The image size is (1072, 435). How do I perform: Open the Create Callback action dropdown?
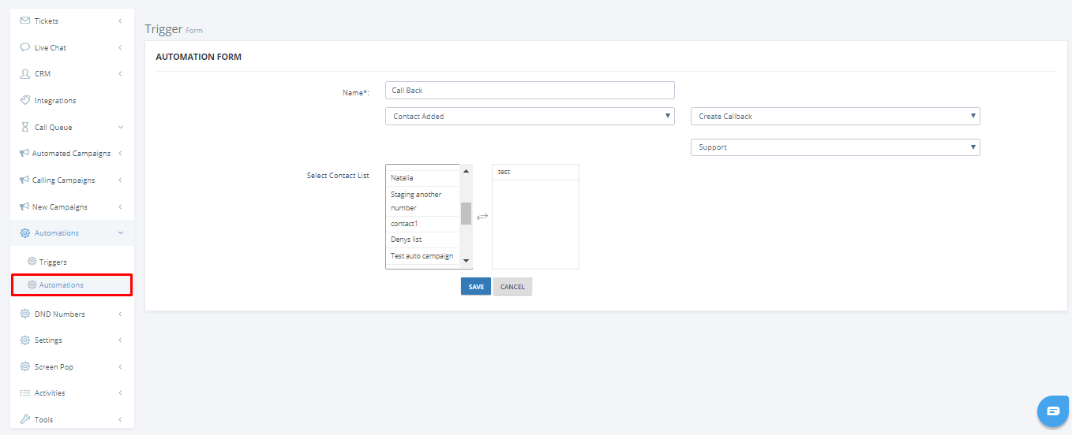tap(835, 116)
